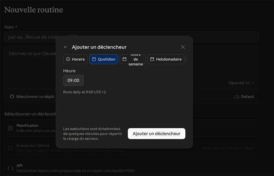Click the GitHub logo icon beside Sélectionner un dépôt
This screenshot has width=274, height=176.
(x=12, y=97)
